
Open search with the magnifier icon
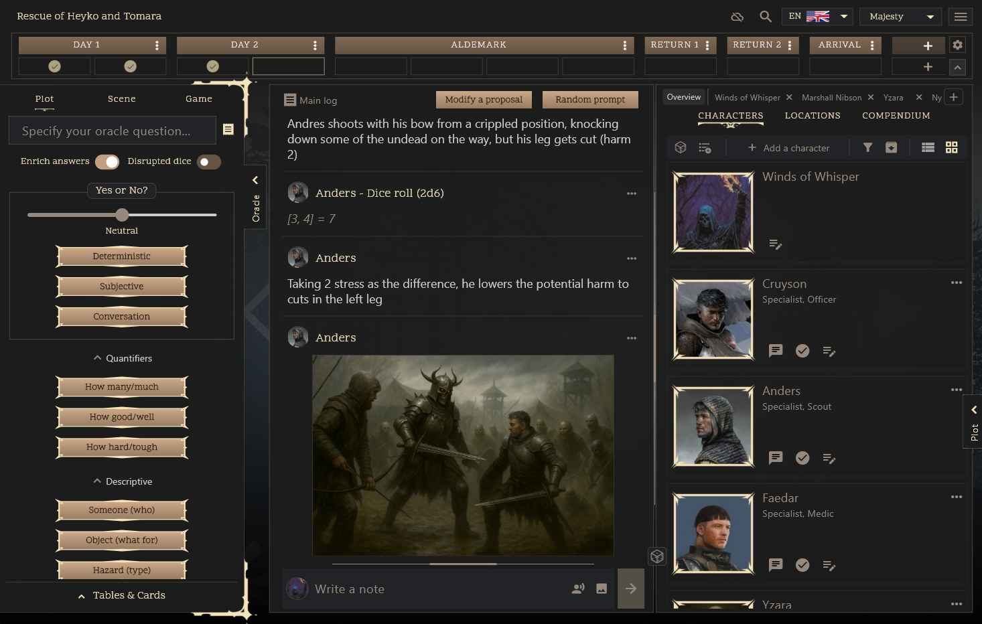pos(765,17)
